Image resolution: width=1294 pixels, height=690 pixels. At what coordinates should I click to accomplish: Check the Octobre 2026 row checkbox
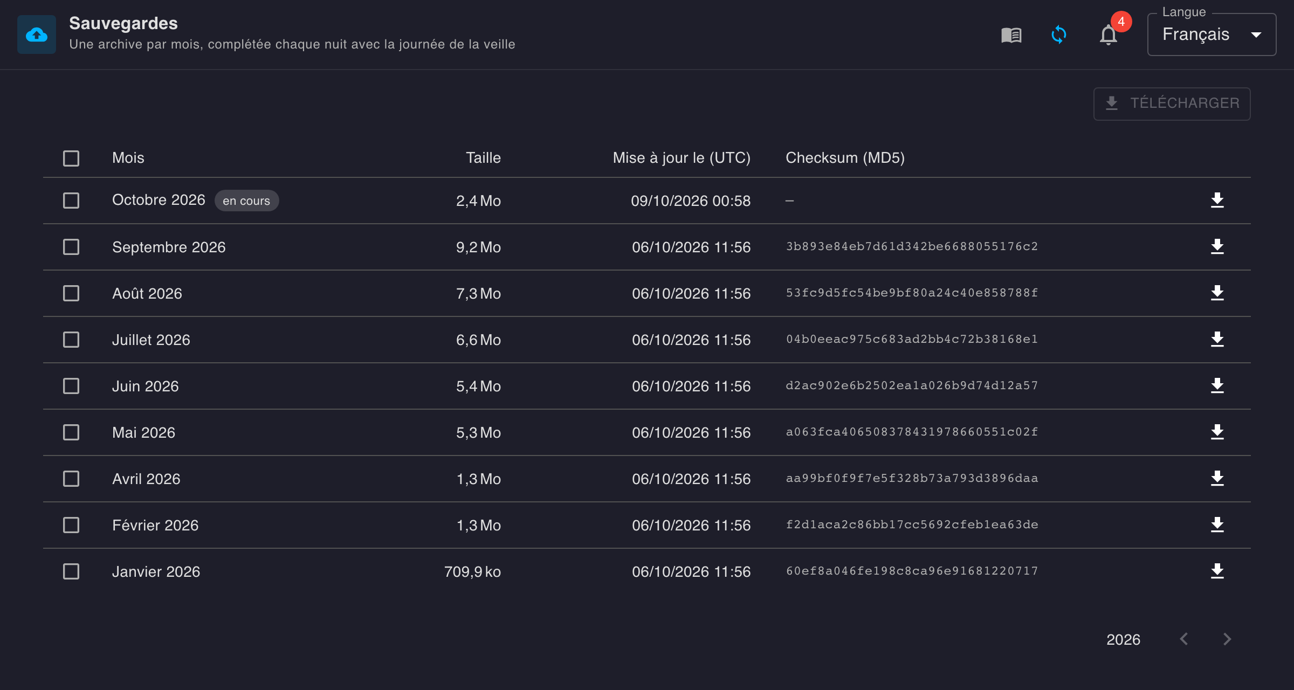point(71,201)
